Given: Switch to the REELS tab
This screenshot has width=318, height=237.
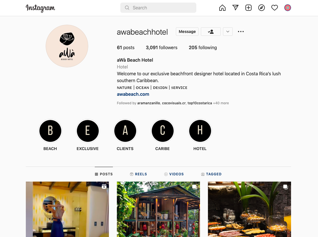Looking at the screenshot, I should click(138, 174).
